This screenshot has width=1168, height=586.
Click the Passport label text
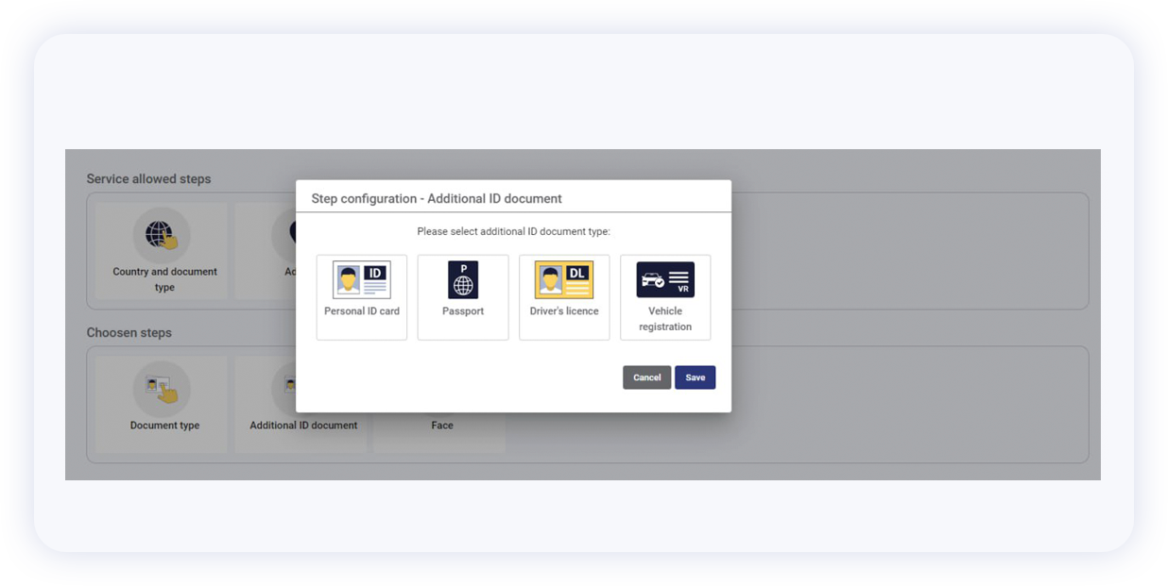pos(463,311)
